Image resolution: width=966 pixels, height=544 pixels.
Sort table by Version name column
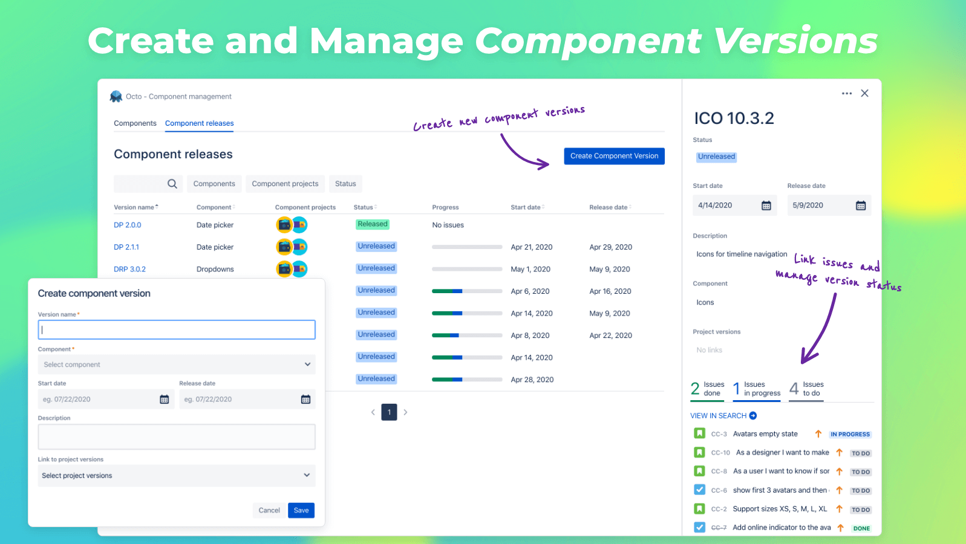coord(136,207)
